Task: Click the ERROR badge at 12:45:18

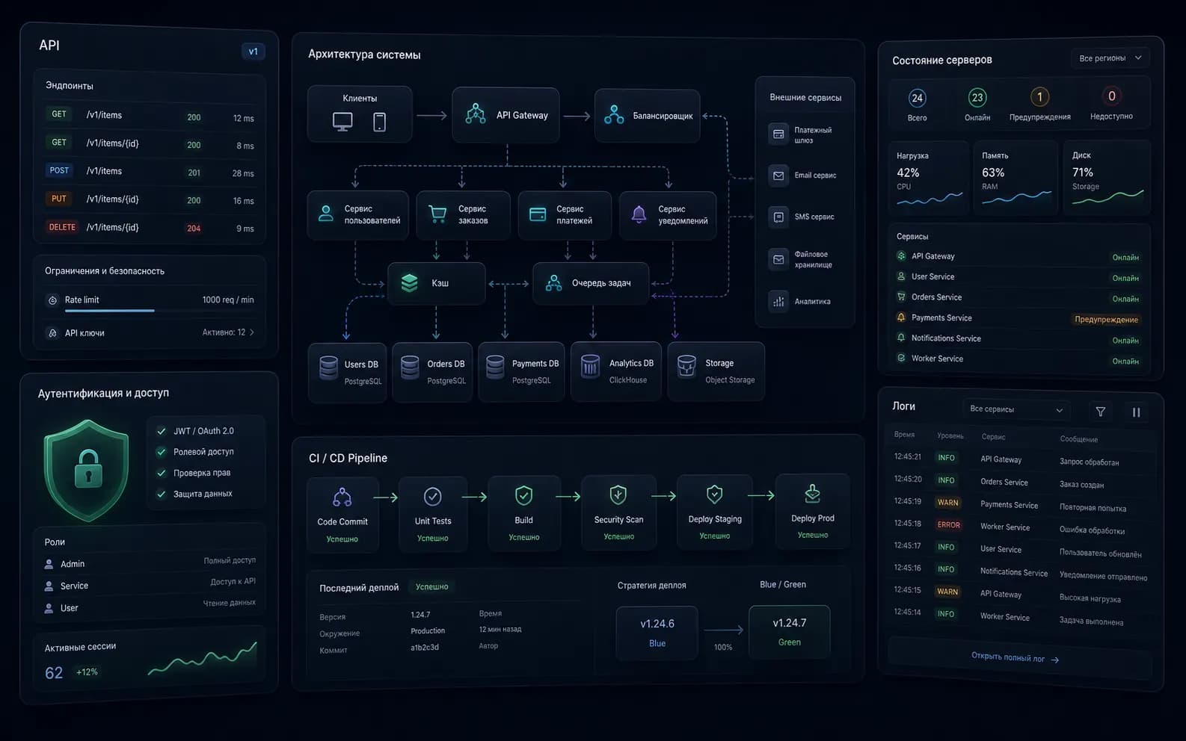Action: pos(948,525)
